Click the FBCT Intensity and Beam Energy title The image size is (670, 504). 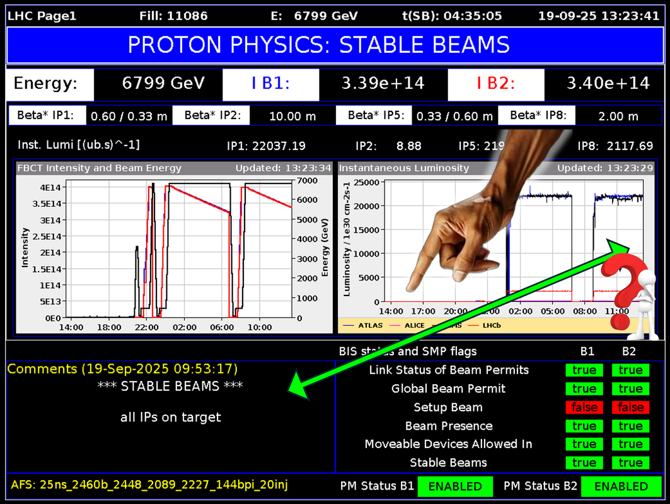point(101,168)
